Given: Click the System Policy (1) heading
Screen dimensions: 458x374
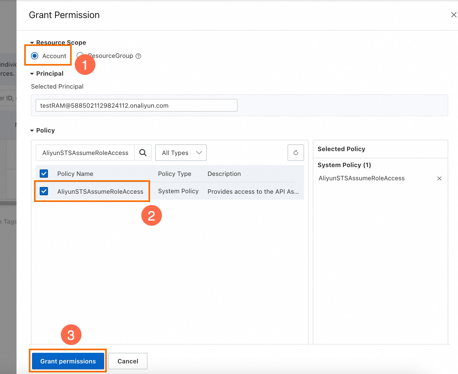Looking at the screenshot, I should point(344,165).
